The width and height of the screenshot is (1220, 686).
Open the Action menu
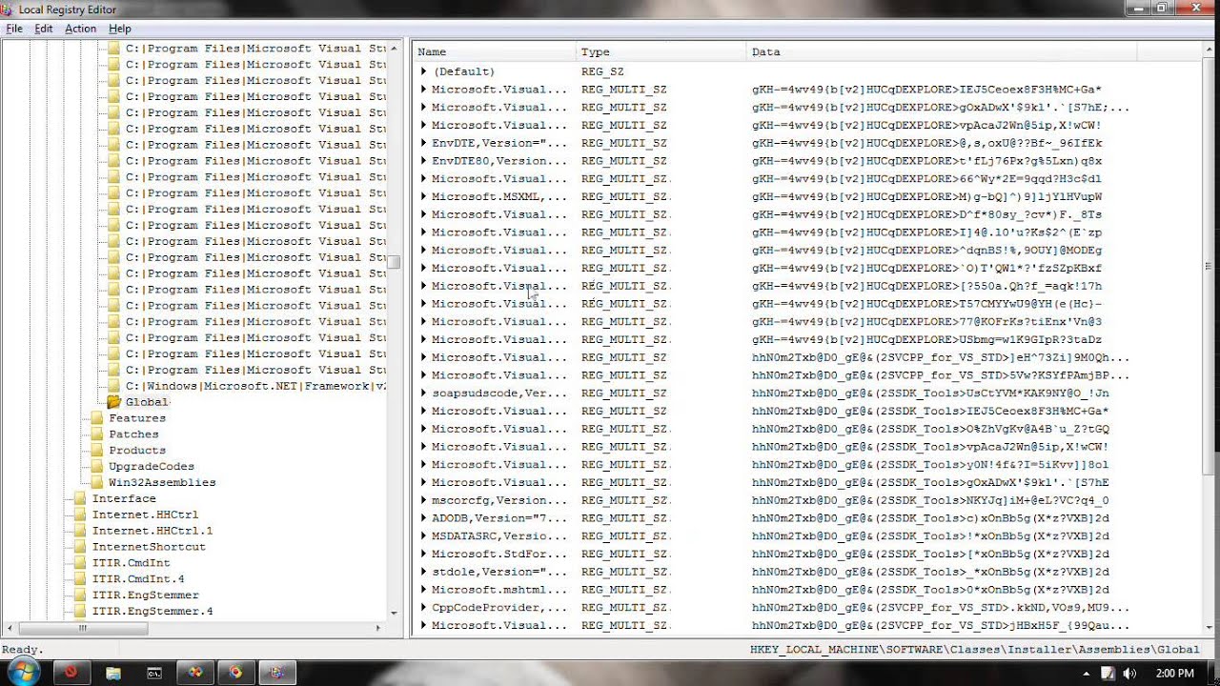coord(80,29)
